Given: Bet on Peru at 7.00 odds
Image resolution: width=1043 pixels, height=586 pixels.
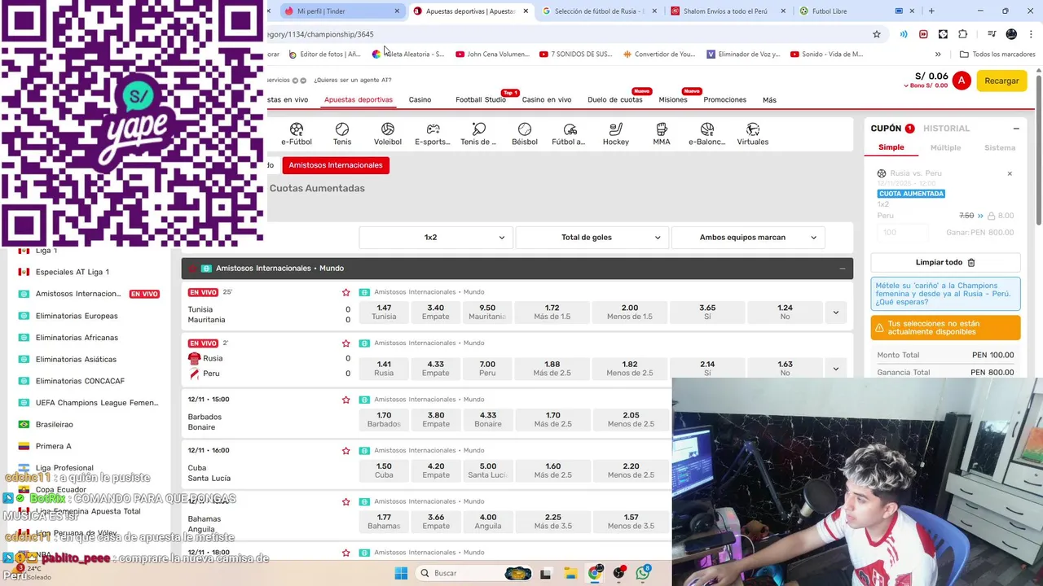Looking at the screenshot, I should pyautogui.click(x=487, y=369).
